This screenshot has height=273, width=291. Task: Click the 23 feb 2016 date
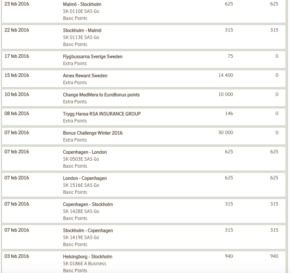coord(17,4)
